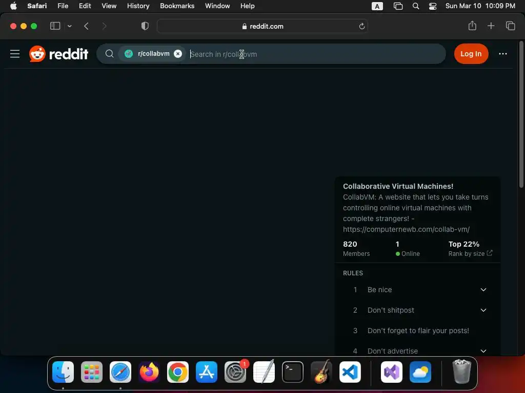
Task: Open the Trash from the Dock
Action: click(462, 372)
